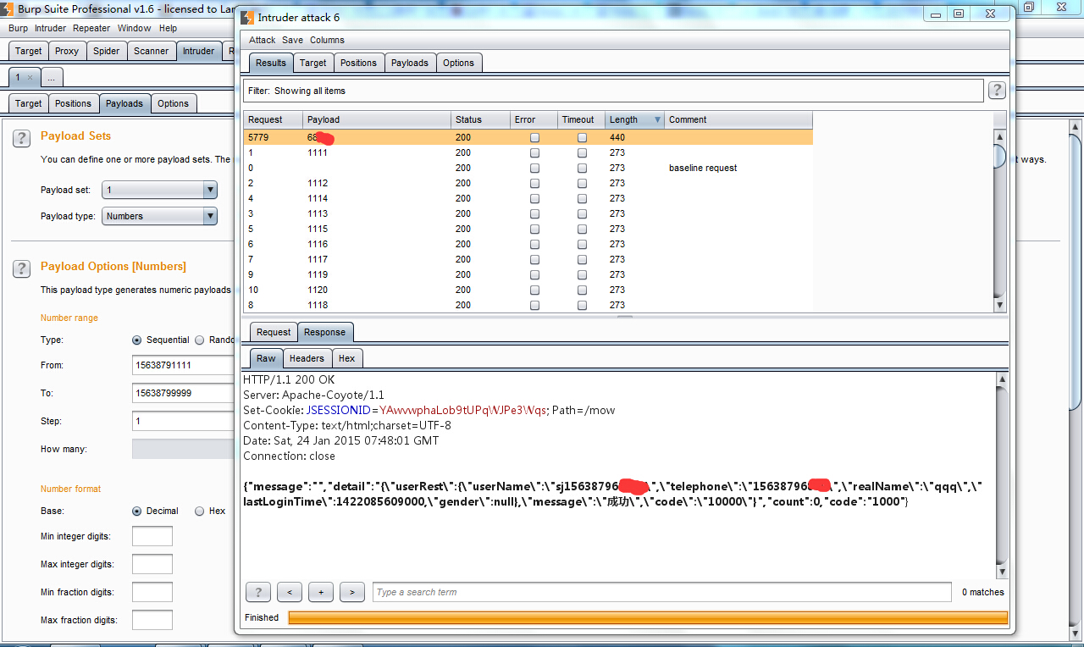Toggle Timeout checkbox for payload 1118

pyautogui.click(x=582, y=305)
